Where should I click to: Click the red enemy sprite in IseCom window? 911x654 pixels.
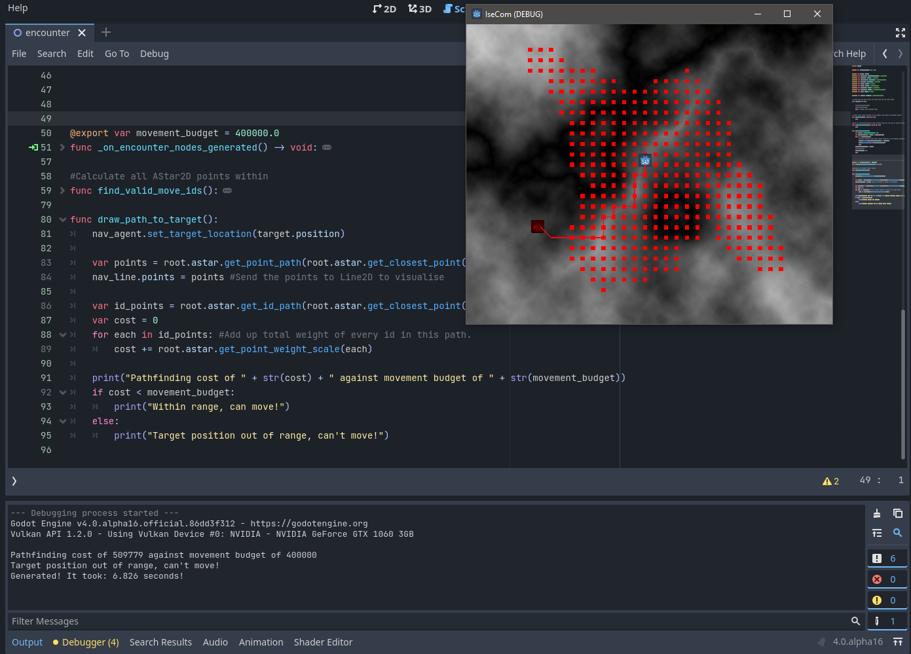click(538, 227)
